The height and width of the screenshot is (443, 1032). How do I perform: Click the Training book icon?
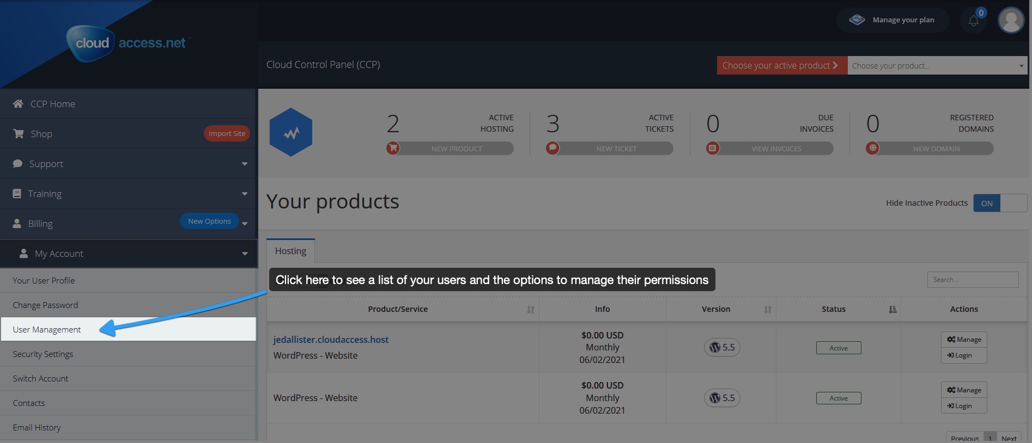click(x=17, y=193)
